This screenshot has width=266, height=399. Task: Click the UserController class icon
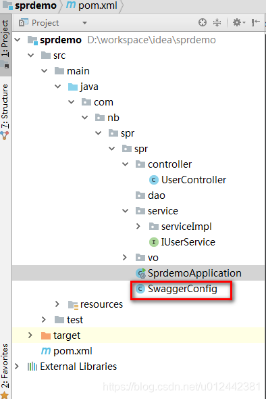[x=153, y=180]
